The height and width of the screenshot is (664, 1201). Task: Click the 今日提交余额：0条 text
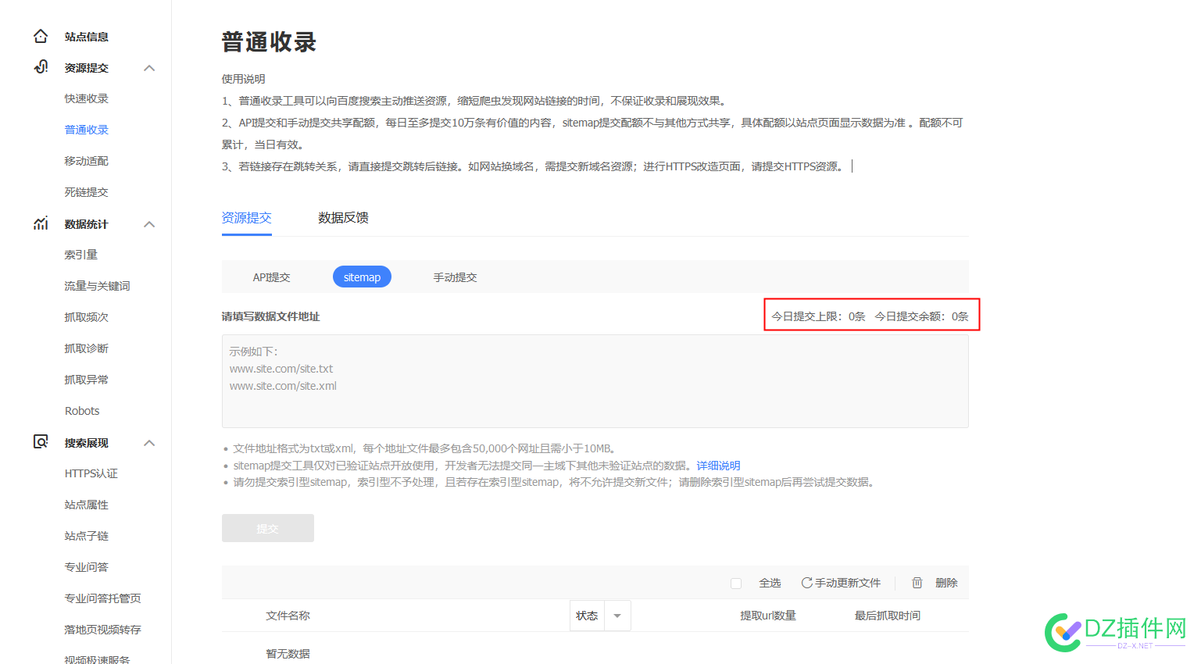(x=921, y=316)
